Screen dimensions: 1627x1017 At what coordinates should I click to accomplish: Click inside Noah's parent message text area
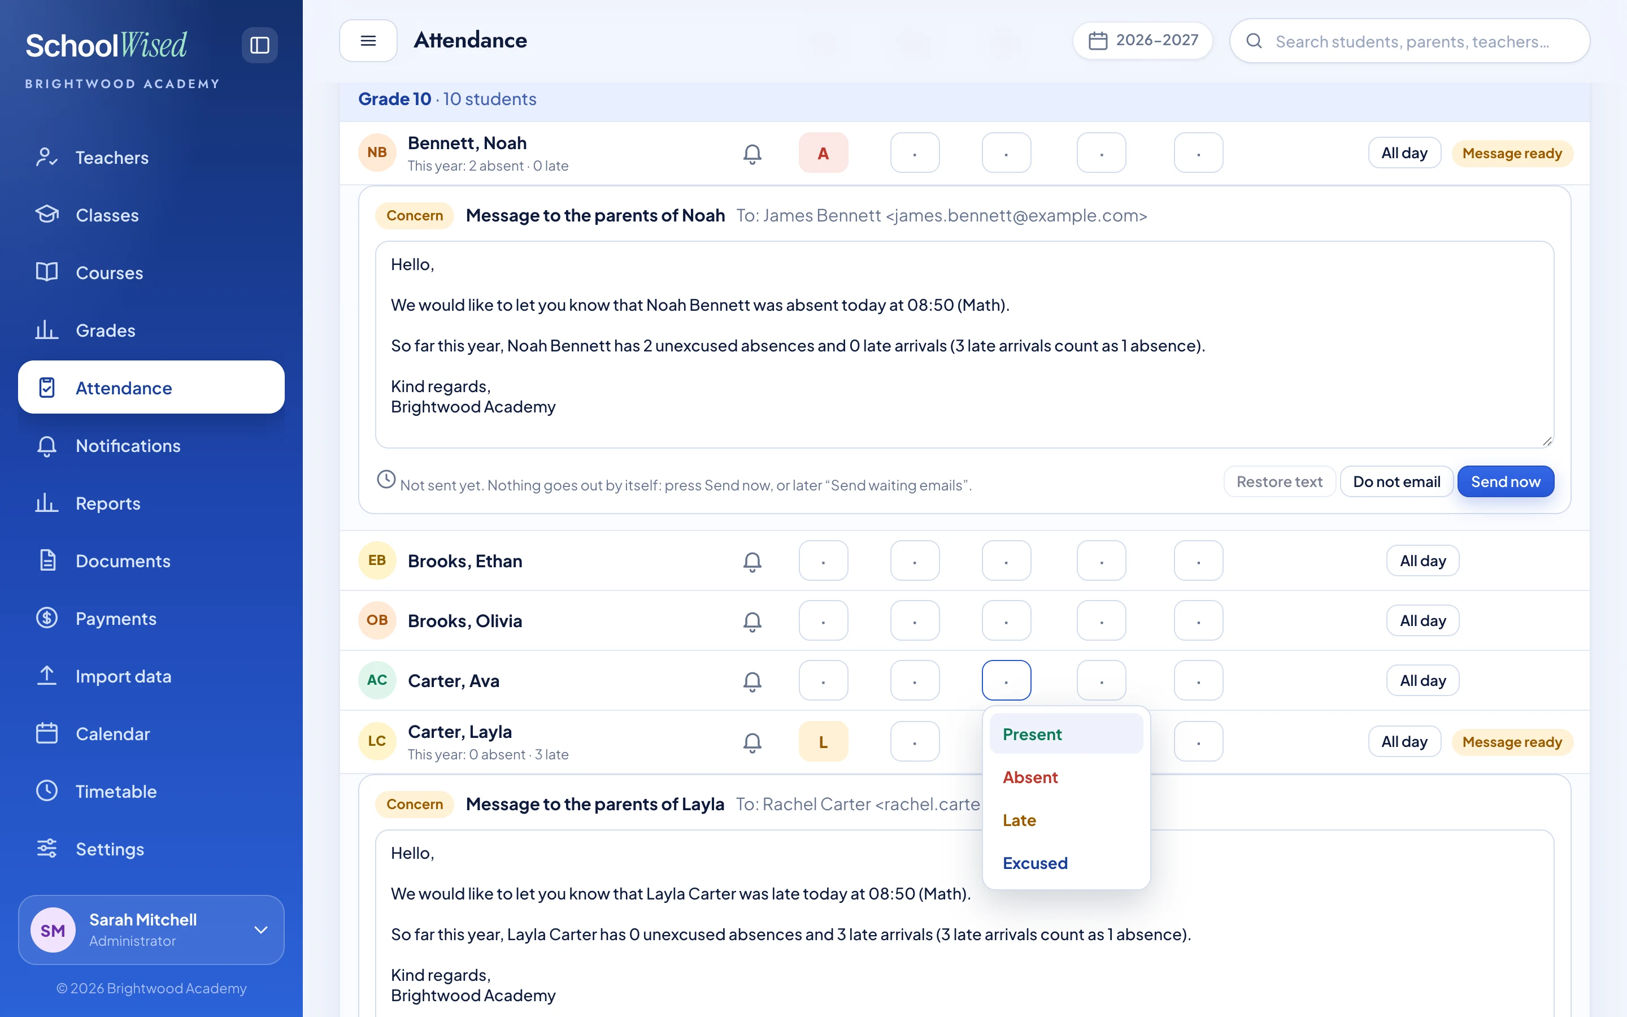pos(964,345)
